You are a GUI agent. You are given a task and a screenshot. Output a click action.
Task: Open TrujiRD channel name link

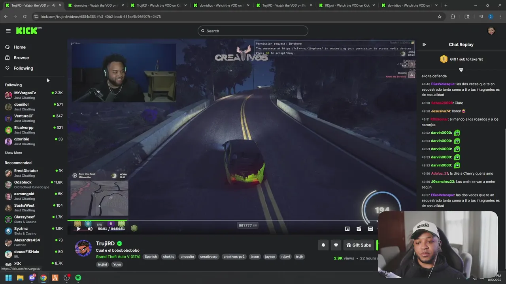[105, 243]
